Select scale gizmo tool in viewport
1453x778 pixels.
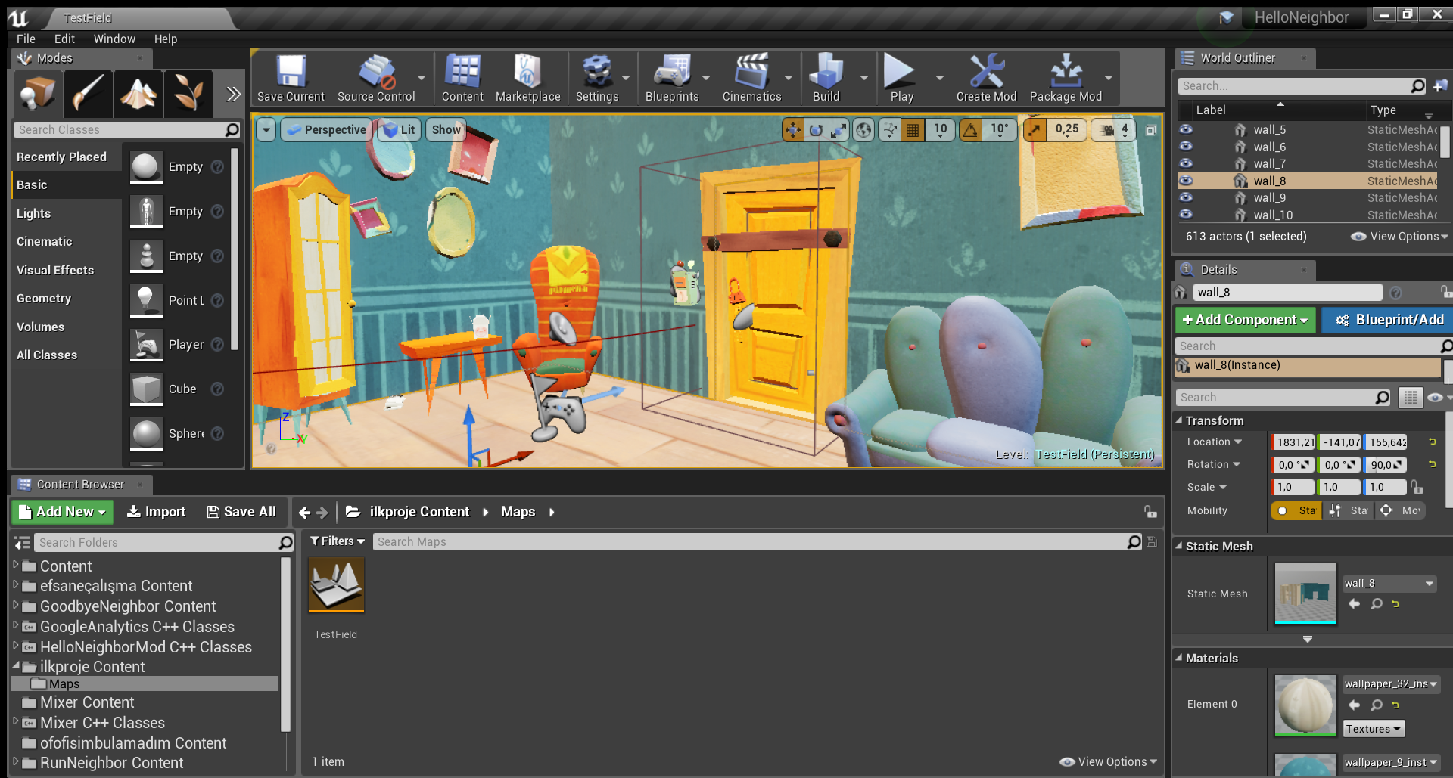click(838, 130)
